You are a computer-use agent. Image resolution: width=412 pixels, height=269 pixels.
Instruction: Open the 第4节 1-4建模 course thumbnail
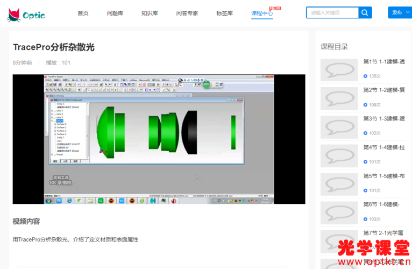(339, 155)
